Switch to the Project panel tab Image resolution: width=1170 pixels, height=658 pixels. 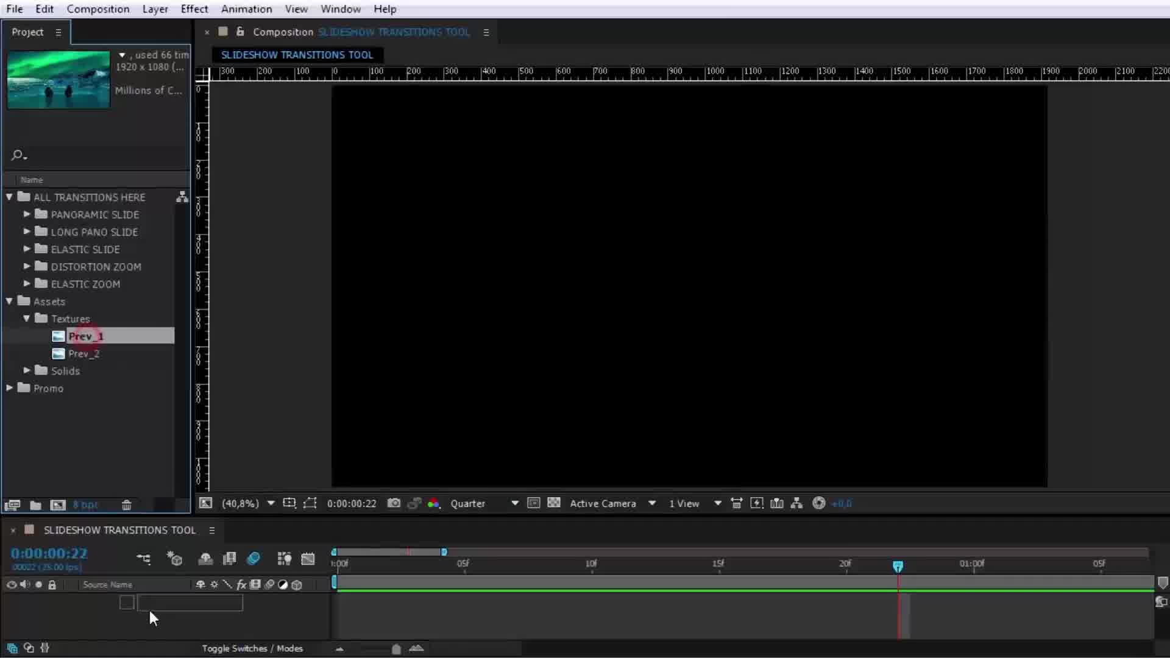[x=27, y=32]
